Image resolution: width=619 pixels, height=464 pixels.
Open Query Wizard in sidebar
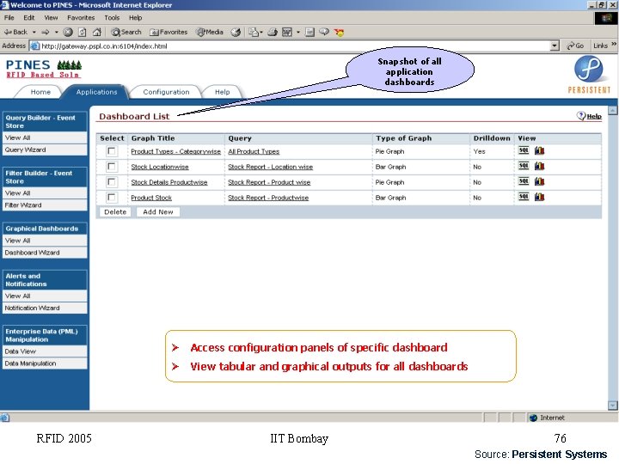pos(45,150)
